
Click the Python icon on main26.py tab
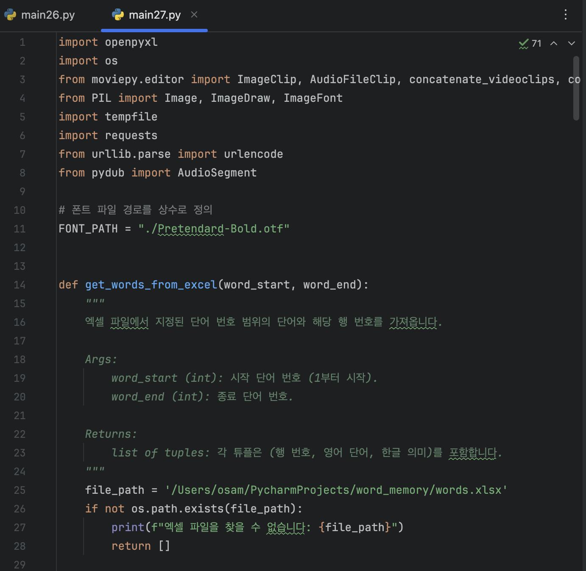[10, 15]
